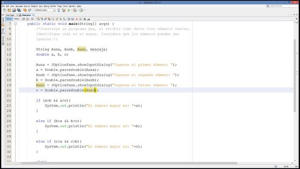The height and width of the screenshot is (169, 300).
Task: Open the Debug Project dropdown arrow
Action: [78, 10]
